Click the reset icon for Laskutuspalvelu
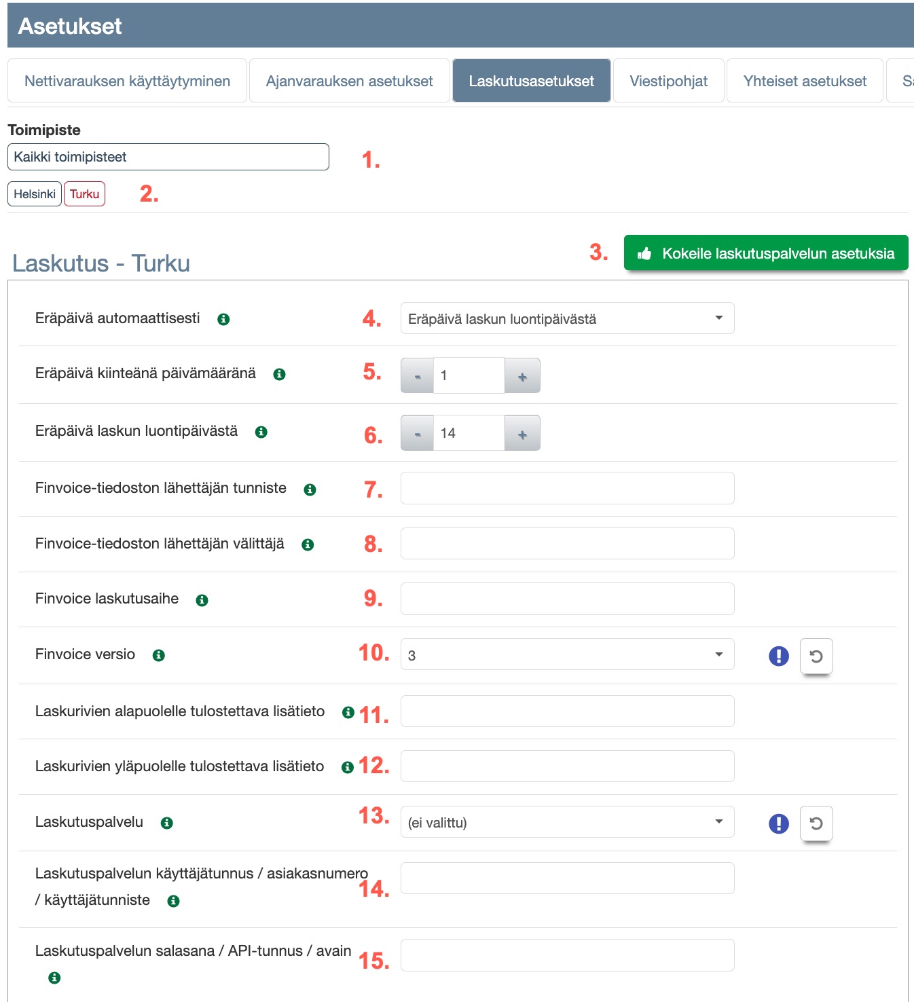The image size is (914, 1002). tap(816, 823)
